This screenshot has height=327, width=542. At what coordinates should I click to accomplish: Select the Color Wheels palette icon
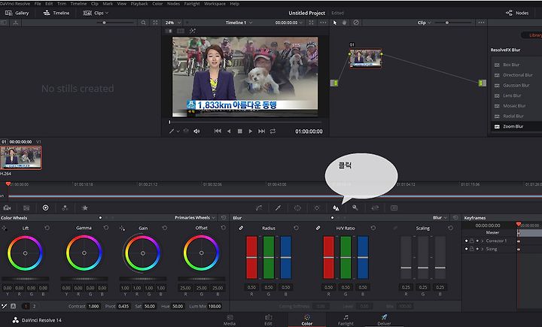pos(45,208)
